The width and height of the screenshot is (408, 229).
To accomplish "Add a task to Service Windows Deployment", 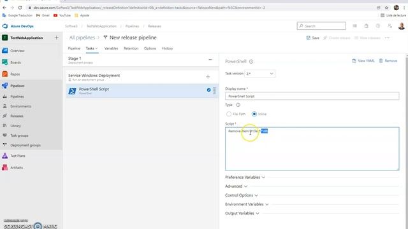I will tap(208, 76).
